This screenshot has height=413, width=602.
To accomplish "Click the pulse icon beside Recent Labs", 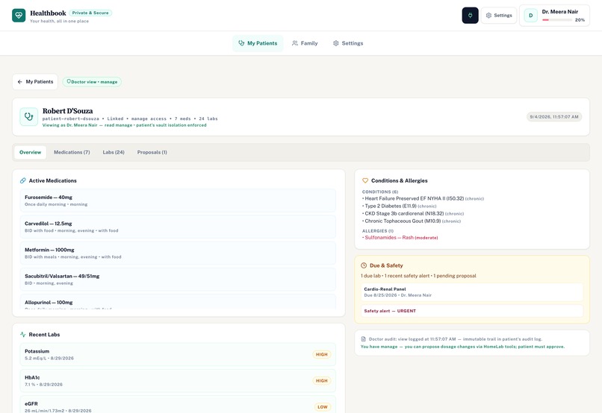I will 23,335.
